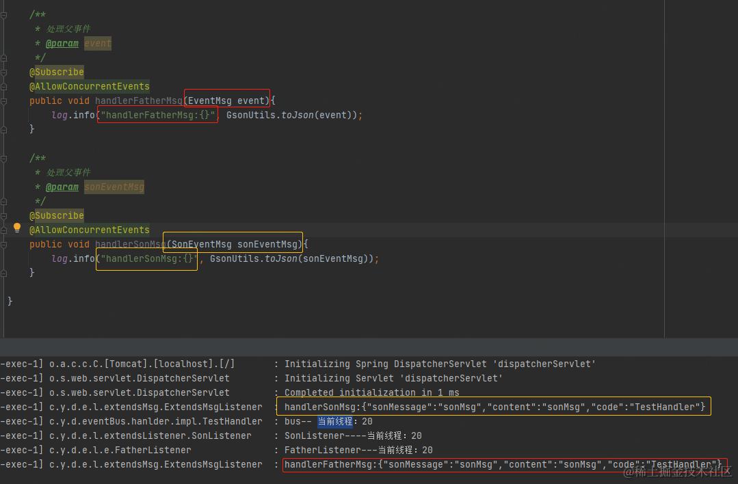This screenshot has height=484, width=738.
Task: Click the highlighted 当前线程 text in bus-- line
Action: pos(335,421)
